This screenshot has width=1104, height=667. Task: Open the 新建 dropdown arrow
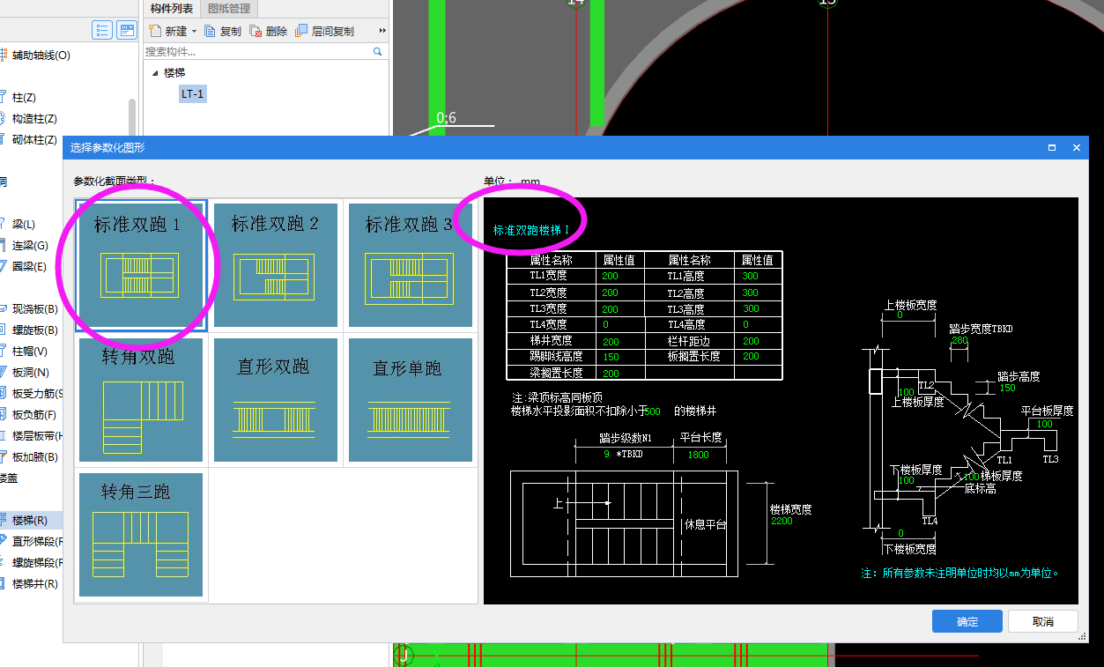click(194, 31)
